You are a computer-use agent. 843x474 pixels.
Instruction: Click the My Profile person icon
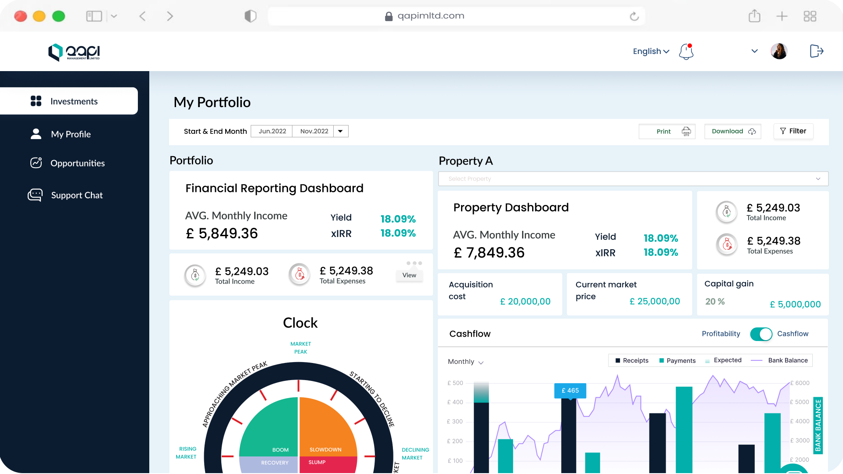[36, 134]
